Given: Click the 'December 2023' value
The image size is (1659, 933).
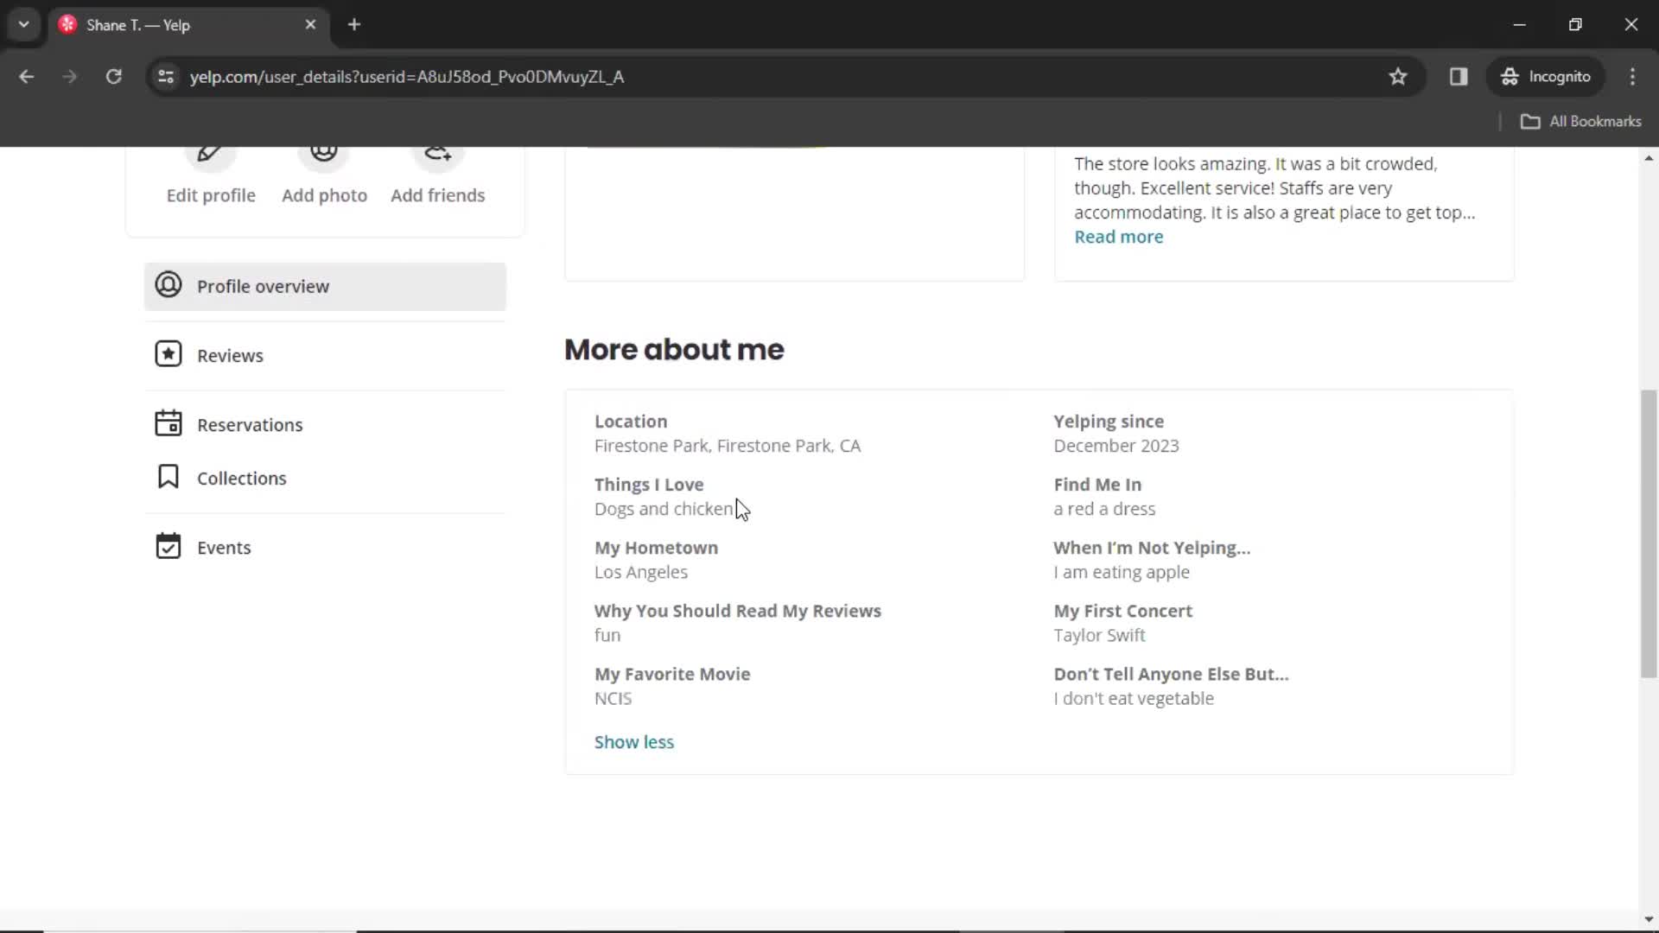Looking at the screenshot, I should click(1116, 447).
